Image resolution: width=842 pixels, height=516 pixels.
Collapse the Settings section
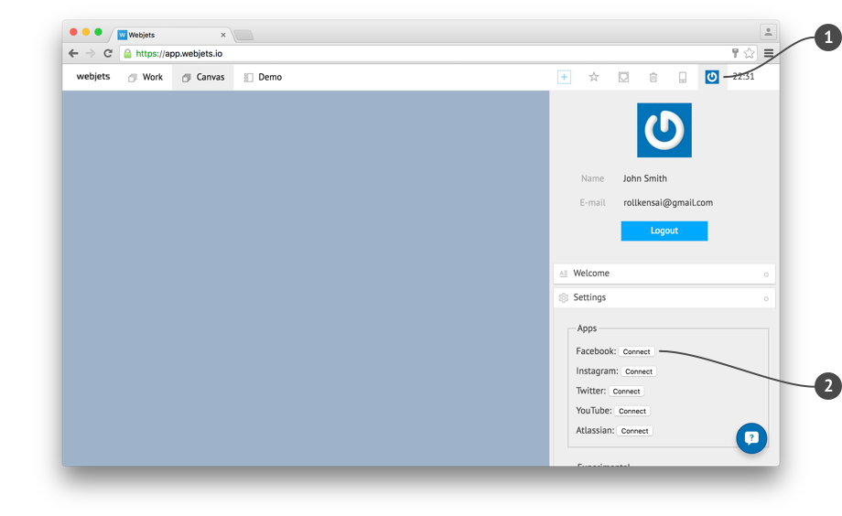click(x=664, y=298)
